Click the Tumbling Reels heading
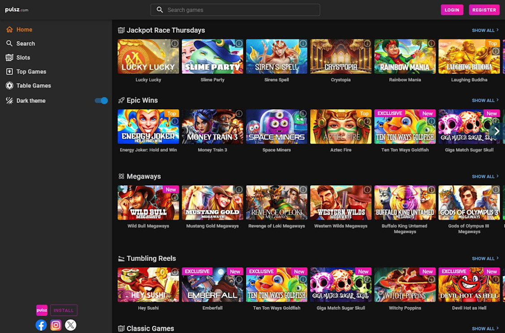Viewport: 505px width, 333px height. point(151,258)
